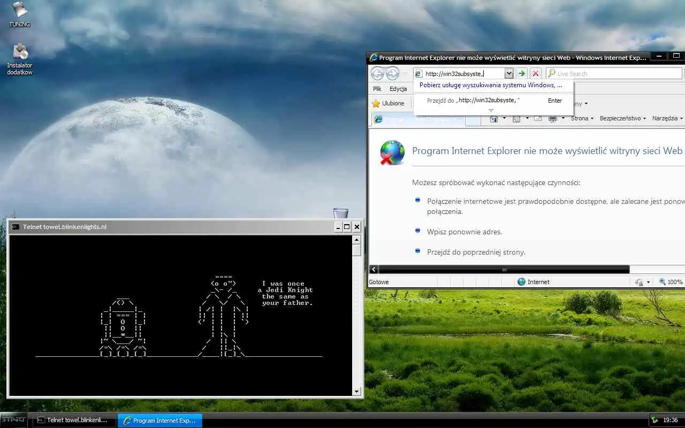This screenshot has height=428, width=685.
Task: Open the Narzędzia dropdown menu
Action: 667,118
